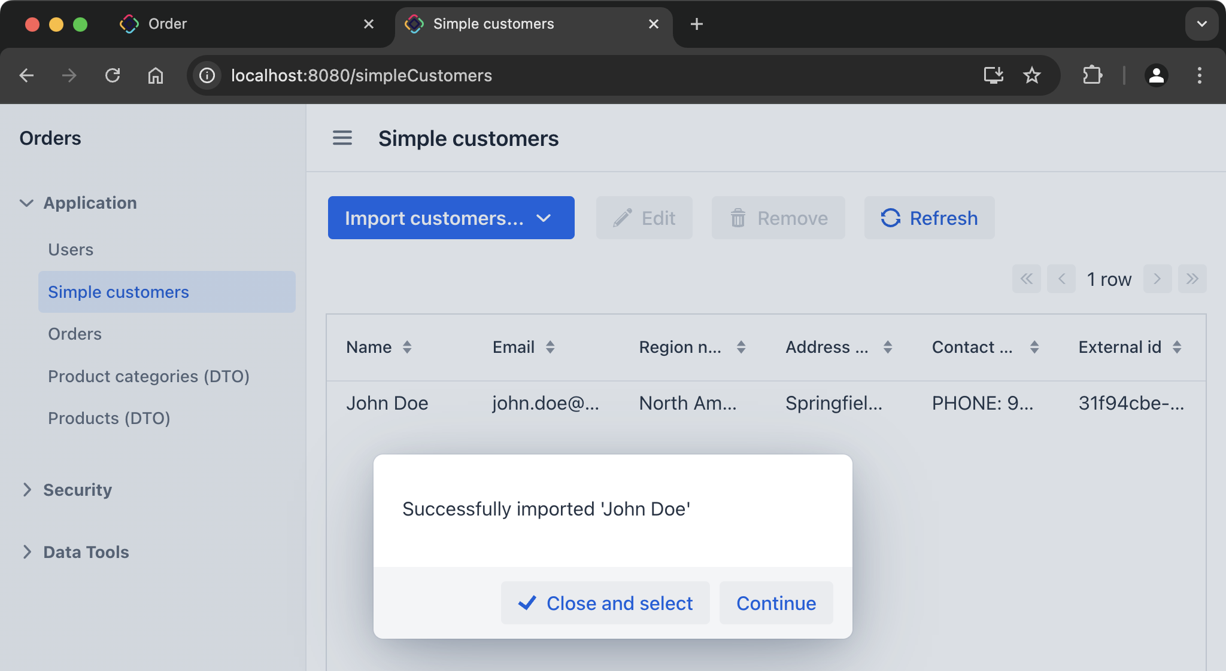Viewport: 1226px width, 671px height.
Task: Click the Refresh button icon
Action: point(890,218)
